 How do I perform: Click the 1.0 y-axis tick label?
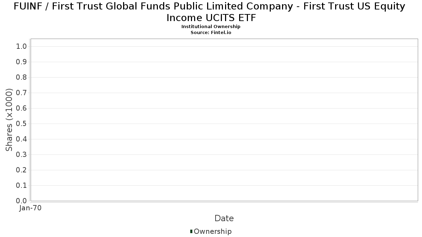pyautogui.click(x=22, y=47)
